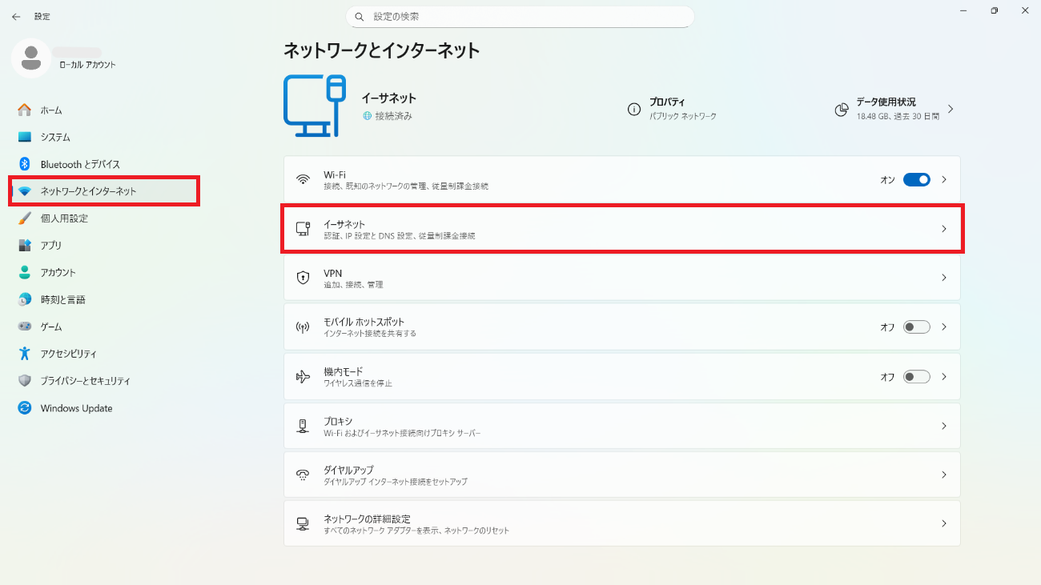1041x585 pixels.
Task: Click the search 設定の検索 field
Action: (520, 16)
